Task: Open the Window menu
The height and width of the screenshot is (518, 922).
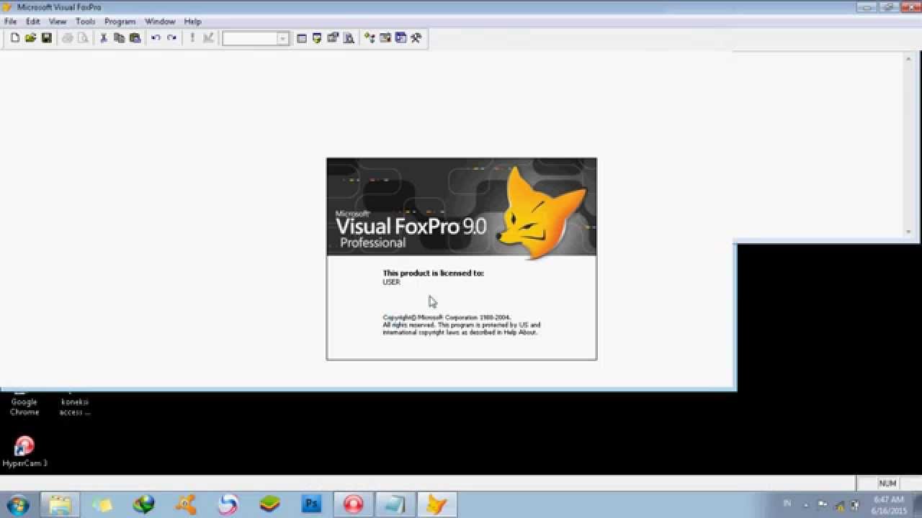Action: pos(160,22)
